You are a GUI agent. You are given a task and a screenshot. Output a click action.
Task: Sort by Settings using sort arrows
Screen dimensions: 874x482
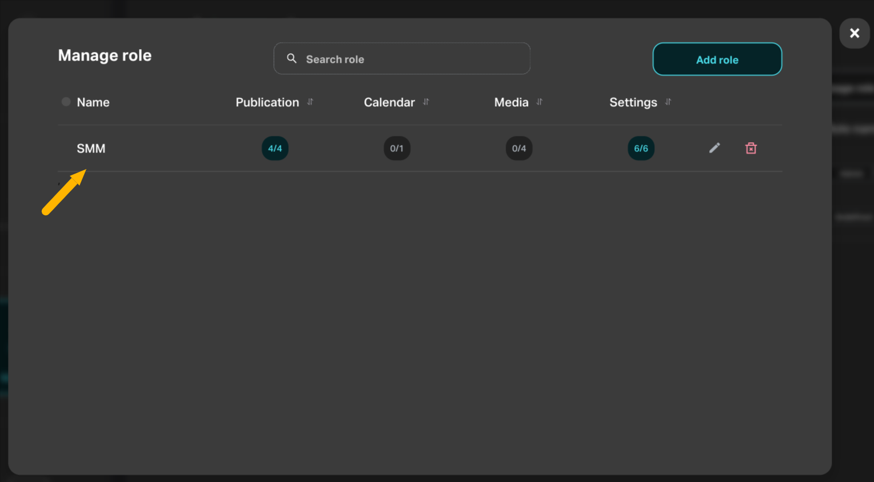pos(668,102)
